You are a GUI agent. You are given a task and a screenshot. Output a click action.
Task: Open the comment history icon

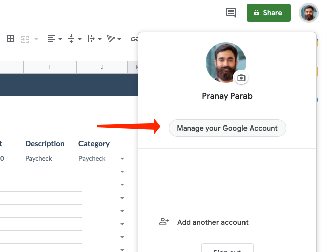coord(231,13)
